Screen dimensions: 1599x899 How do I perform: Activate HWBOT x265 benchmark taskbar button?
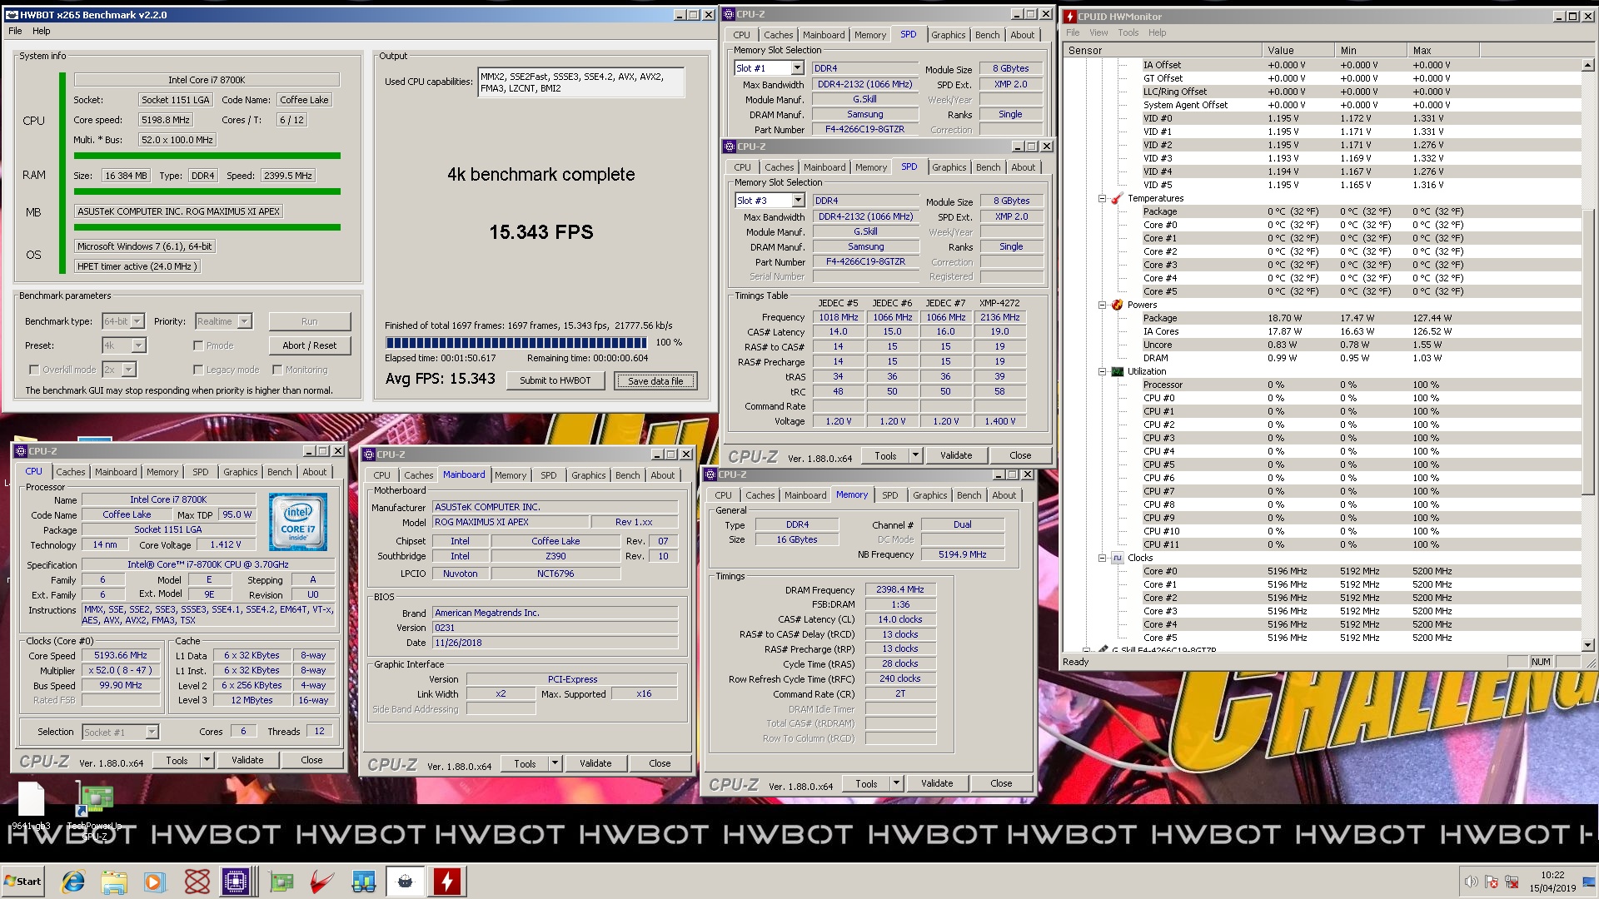pyautogui.click(x=406, y=882)
